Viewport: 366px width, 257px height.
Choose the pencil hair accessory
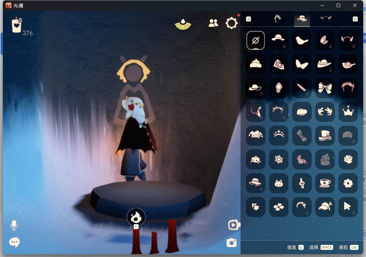coord(302,88)
